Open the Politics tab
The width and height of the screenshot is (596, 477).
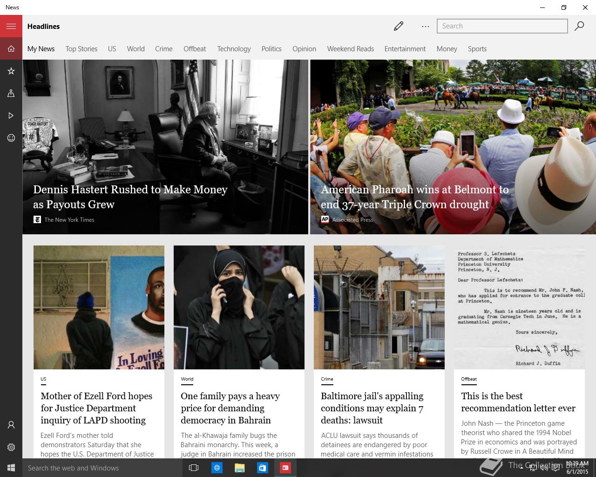coord(271,48)
